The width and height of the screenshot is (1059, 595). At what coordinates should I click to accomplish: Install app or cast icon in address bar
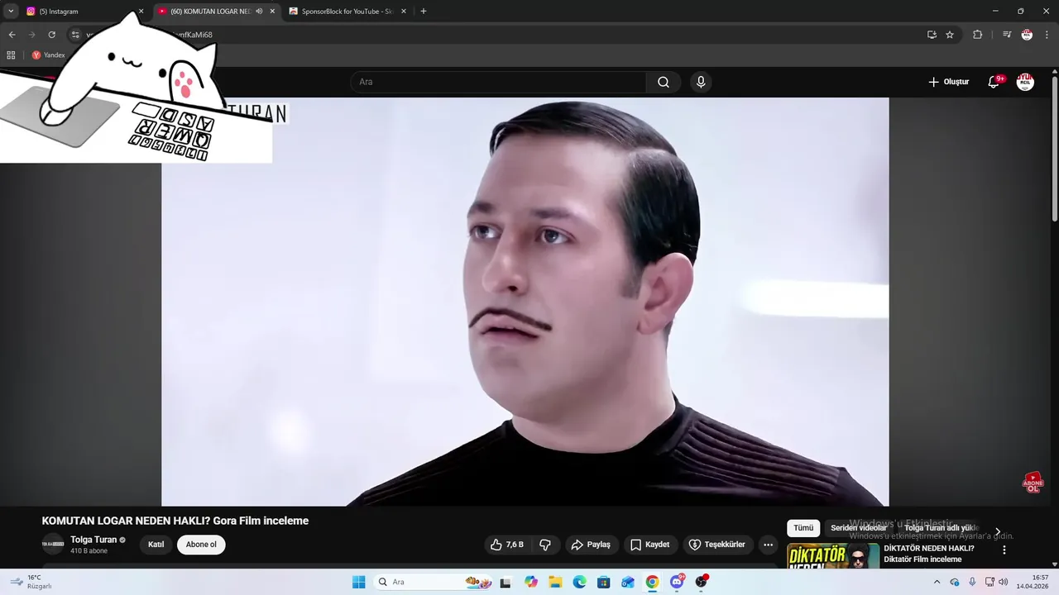[932, 35]
